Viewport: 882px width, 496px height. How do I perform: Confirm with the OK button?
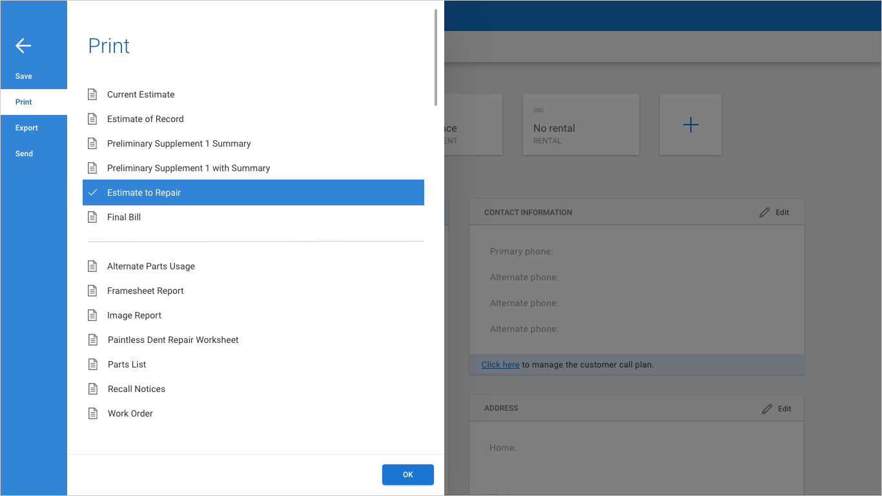tap(408, 475)
